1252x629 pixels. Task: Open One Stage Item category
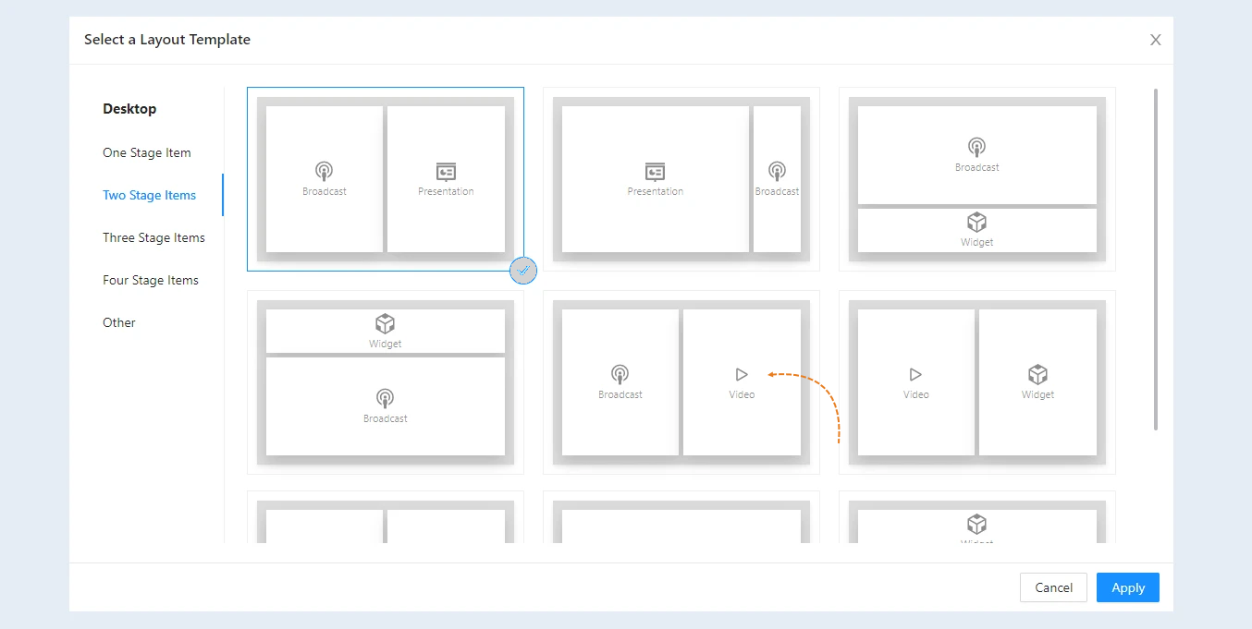pos(147,153)
